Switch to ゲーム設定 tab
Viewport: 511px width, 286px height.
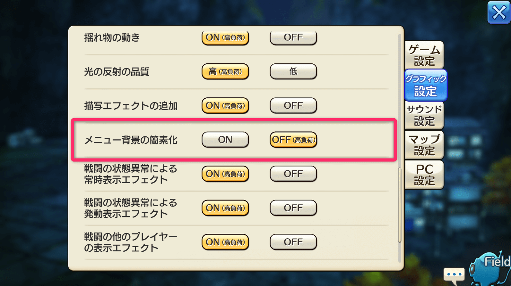(x=424, y=55)
